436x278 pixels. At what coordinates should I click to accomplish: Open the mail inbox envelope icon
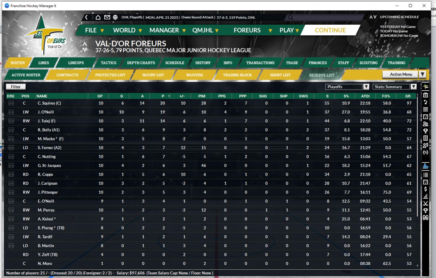(x=107, y=17)
